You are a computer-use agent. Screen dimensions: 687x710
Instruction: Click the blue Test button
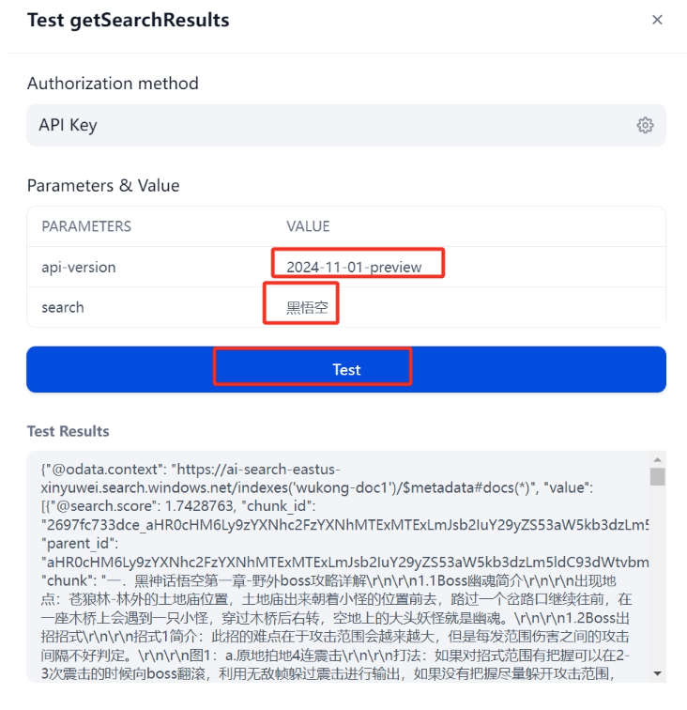tap(346, 369)
